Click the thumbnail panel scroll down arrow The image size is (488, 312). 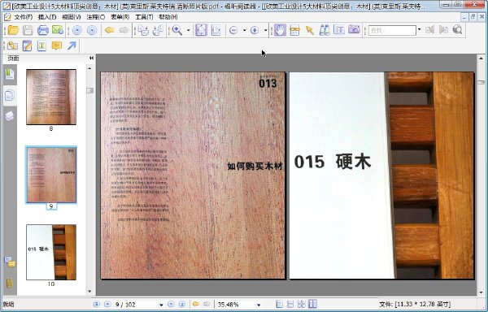pos(90,291)
